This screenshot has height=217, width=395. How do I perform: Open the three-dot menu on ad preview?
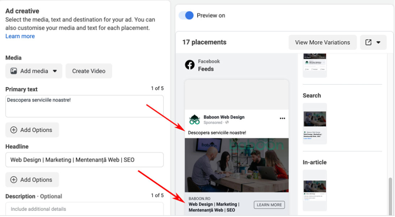pos(282,118)
